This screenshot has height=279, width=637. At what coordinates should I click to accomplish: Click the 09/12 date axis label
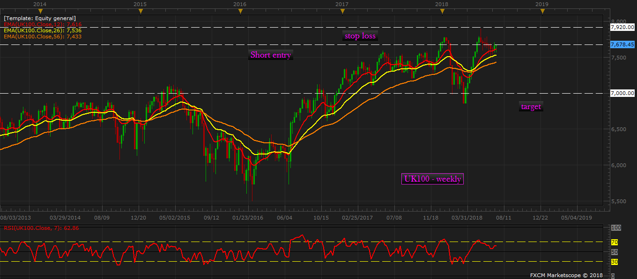pyautogui.click(x=212, y=218)
